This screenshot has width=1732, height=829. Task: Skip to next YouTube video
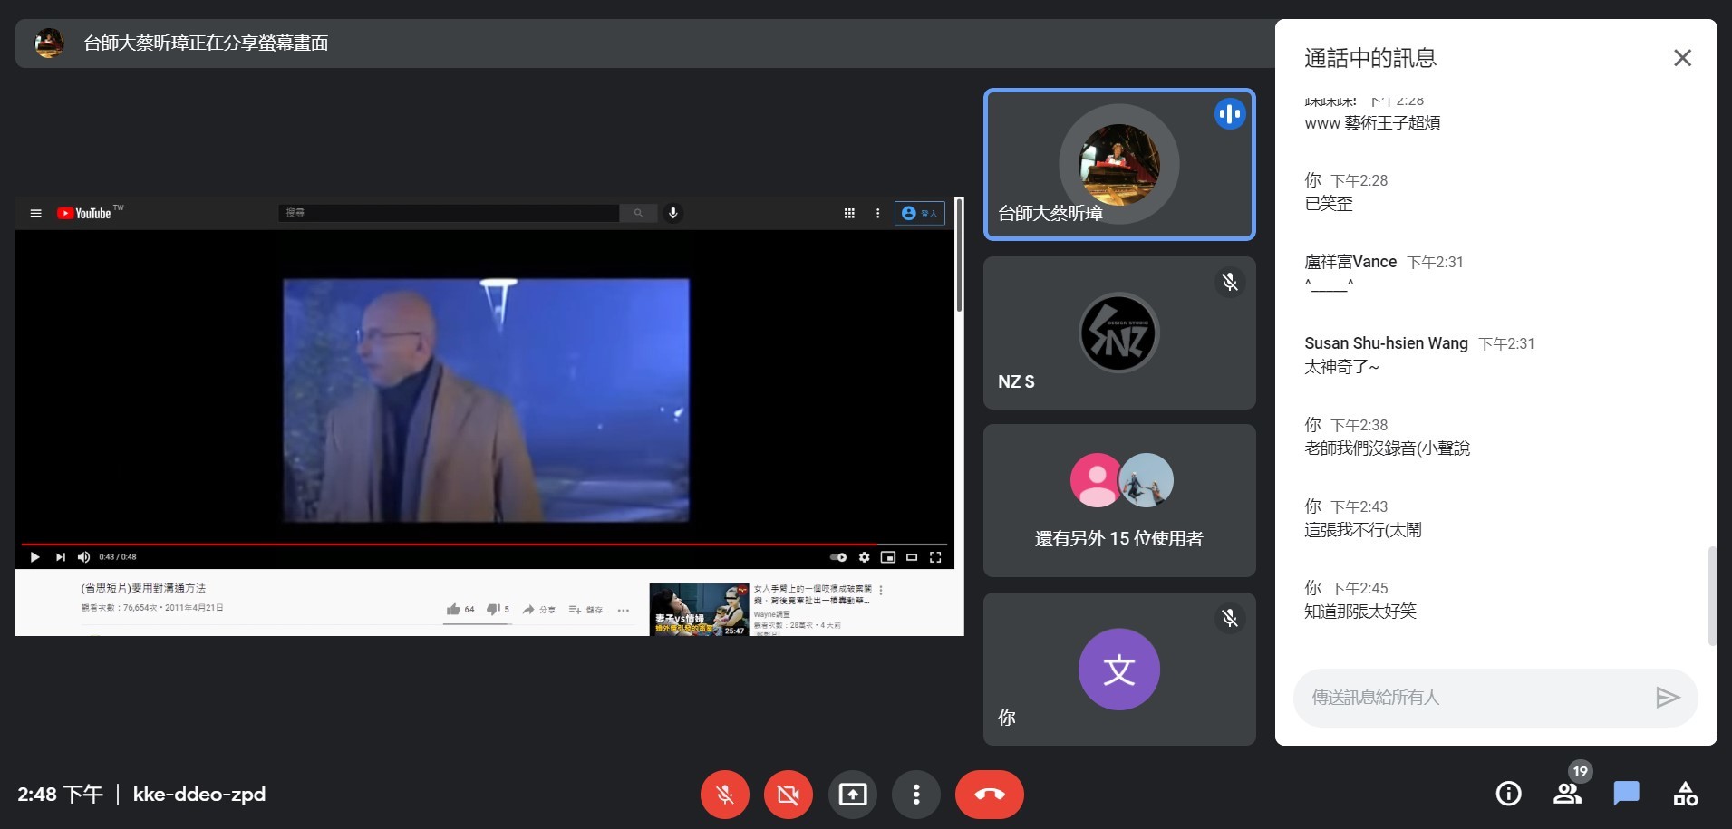pyautogui.click(x=61, y=557)
